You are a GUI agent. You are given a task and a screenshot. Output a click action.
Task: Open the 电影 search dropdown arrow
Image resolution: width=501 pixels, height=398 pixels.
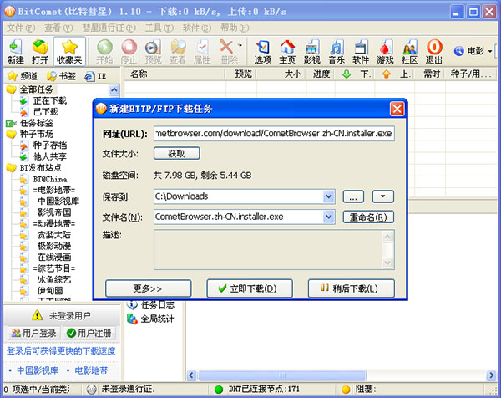tap(490, 51)
